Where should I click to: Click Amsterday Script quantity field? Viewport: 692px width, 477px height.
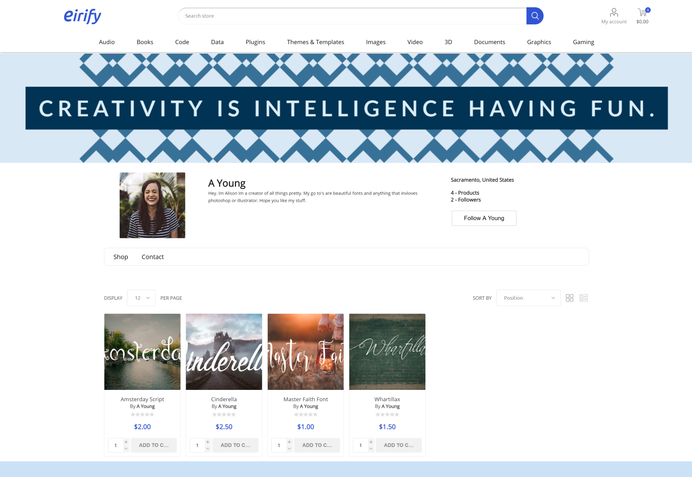[x=116, y=445]
